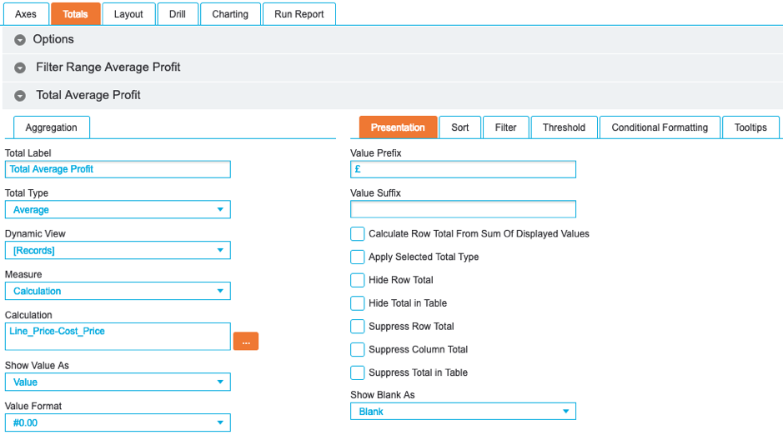Open the Show Blank As dropdown
The width and height of the screenshot is (783, 435).
point(463,412)
